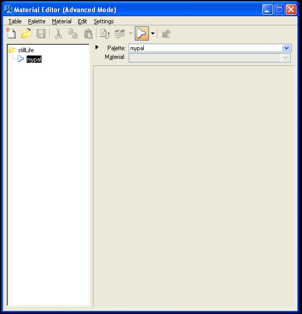Image resolution: width=302 pixels, height=314 pixels.
Task: Click the highlighted new palette icon
Action: click(142, 33)
